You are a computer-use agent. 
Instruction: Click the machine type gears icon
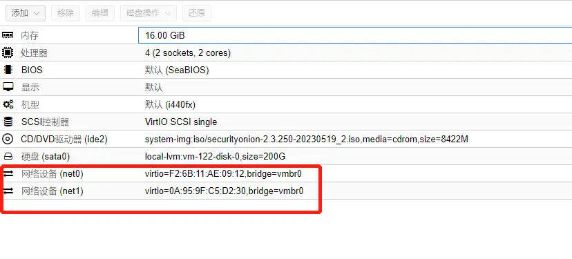point(8,105)
